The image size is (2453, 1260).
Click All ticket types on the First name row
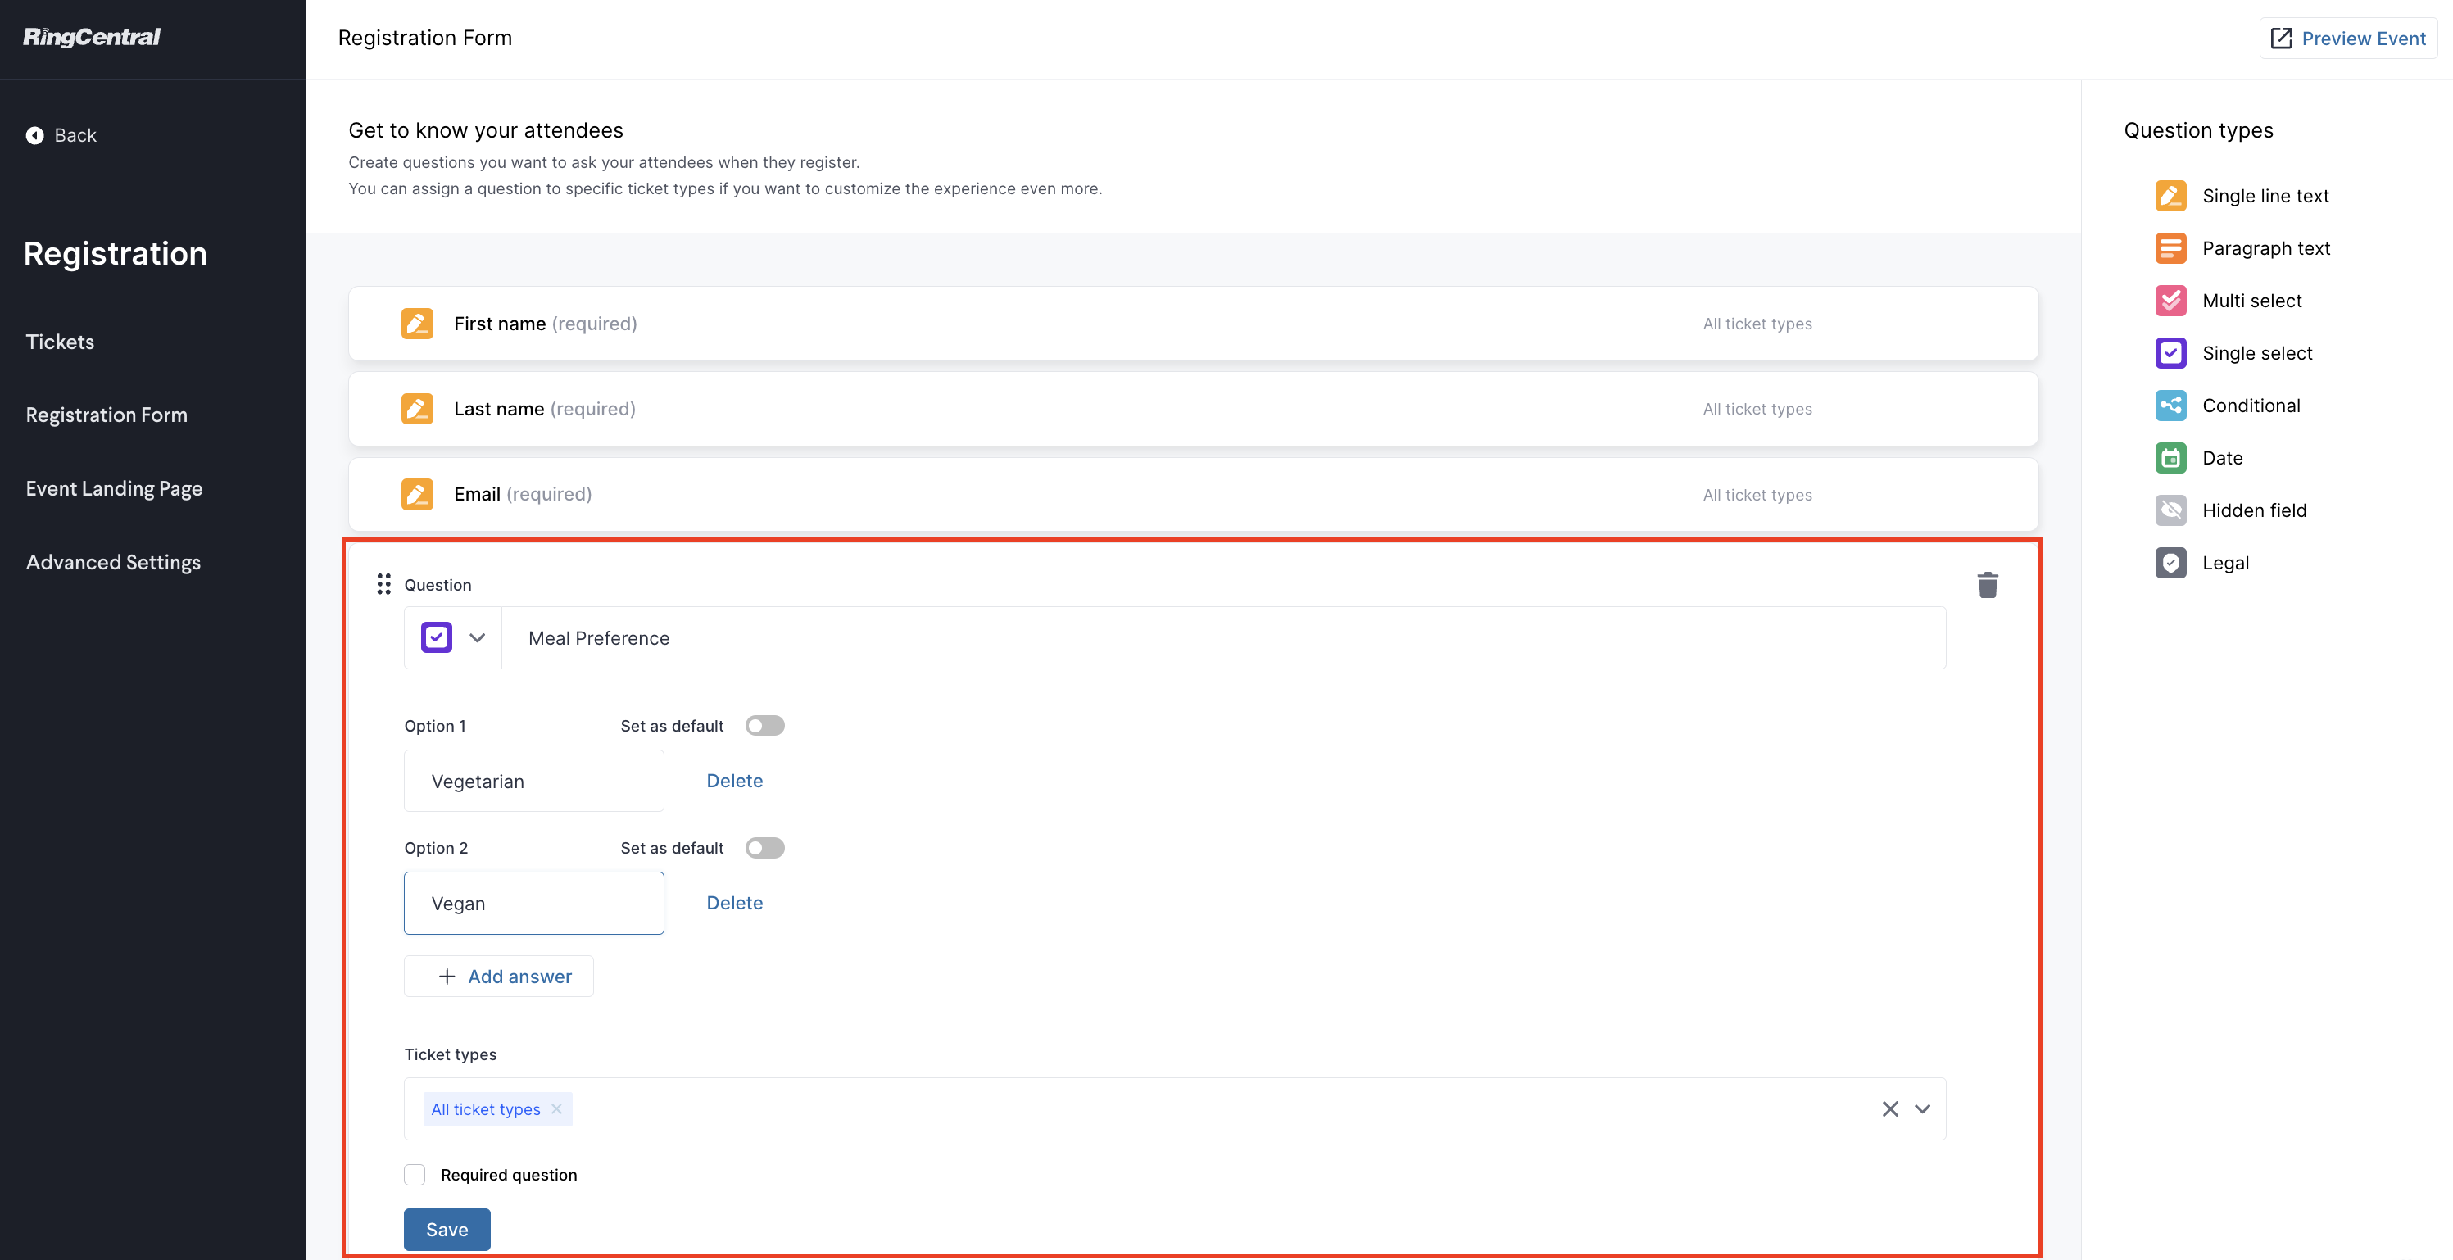point(1757,324)
